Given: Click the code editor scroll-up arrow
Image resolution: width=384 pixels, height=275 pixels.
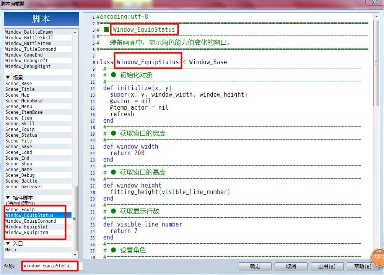Looking at the screenshot, I should click(x=376, y=17).
